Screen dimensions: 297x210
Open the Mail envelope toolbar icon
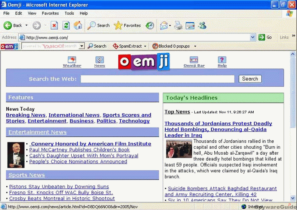(x=164, y=25)
